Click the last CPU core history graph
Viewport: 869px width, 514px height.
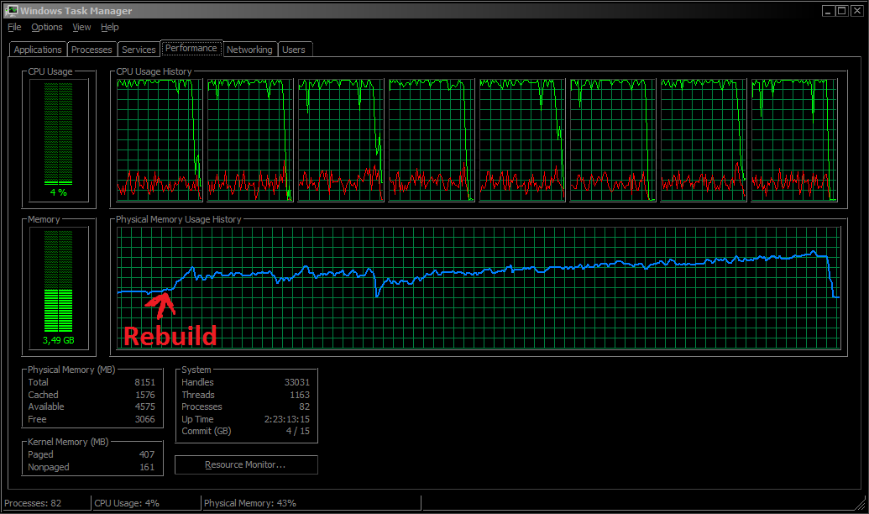793,140
